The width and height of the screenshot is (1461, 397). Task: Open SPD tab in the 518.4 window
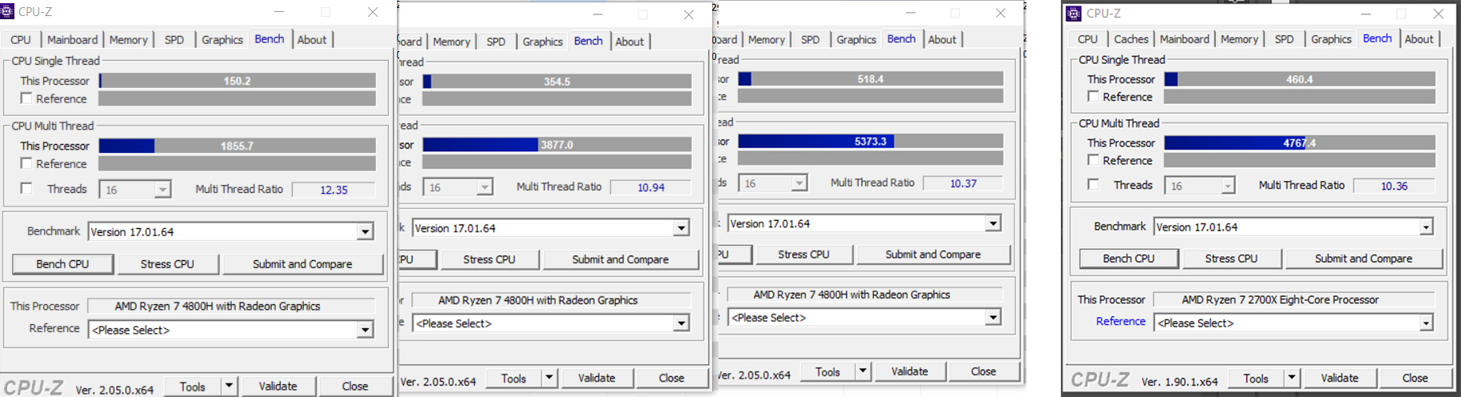810,39
